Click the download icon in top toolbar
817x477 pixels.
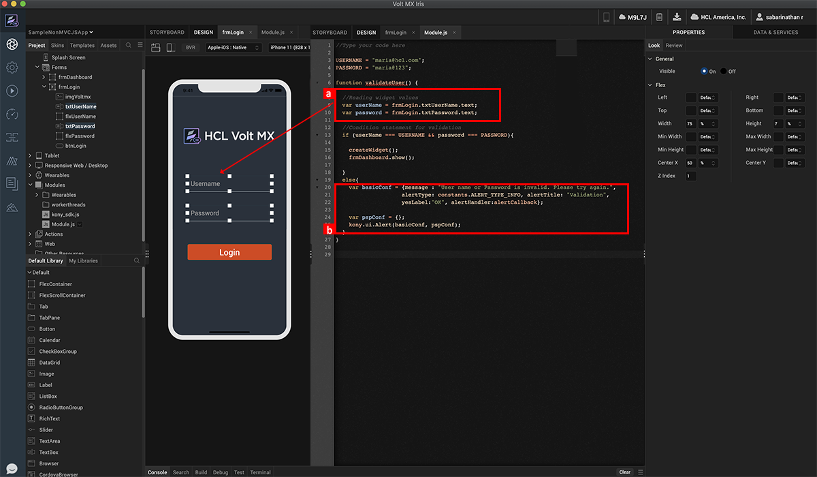[677, 17]
